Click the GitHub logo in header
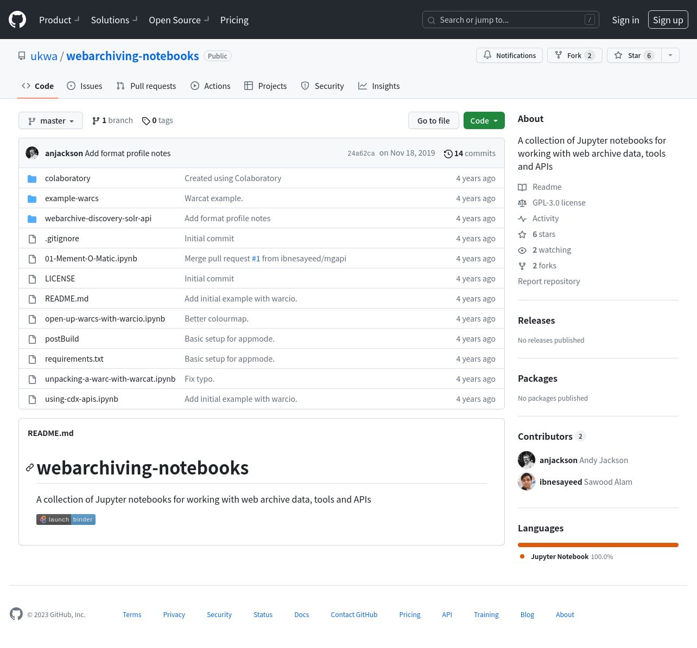 [x=17, y=20]
